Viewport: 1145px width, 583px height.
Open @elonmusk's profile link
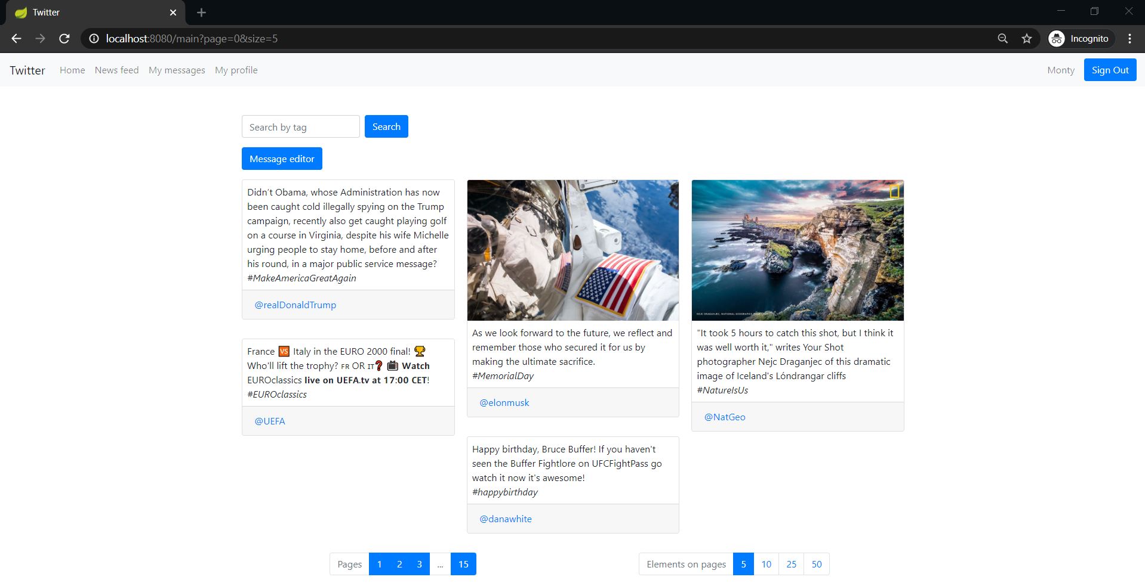tap(504, 402)
